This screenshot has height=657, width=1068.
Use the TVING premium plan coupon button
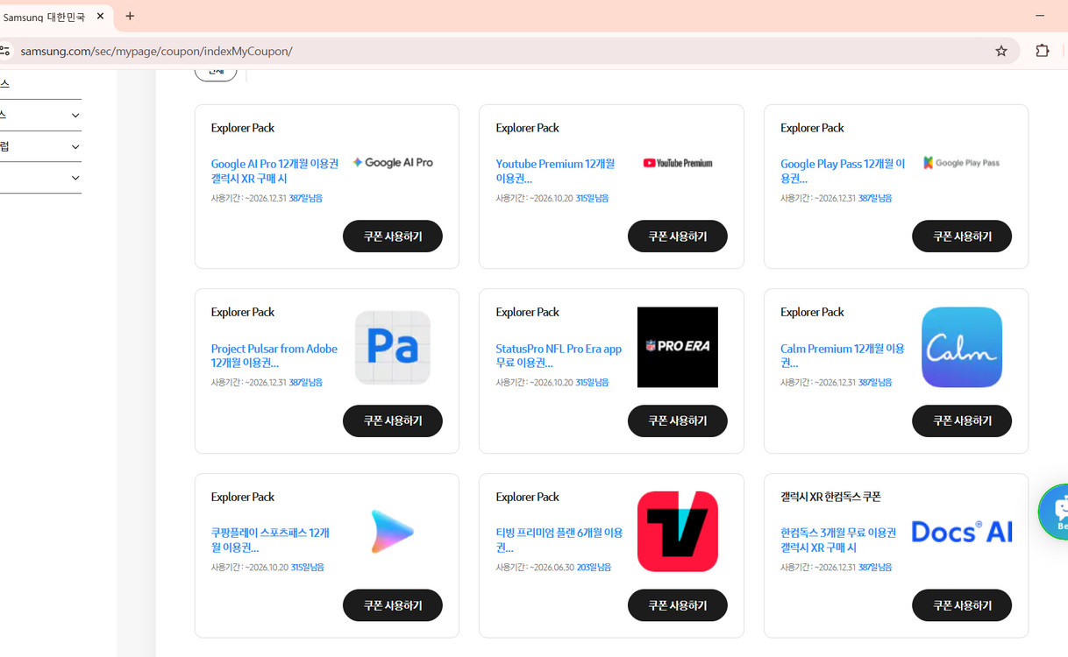point(677,605)
